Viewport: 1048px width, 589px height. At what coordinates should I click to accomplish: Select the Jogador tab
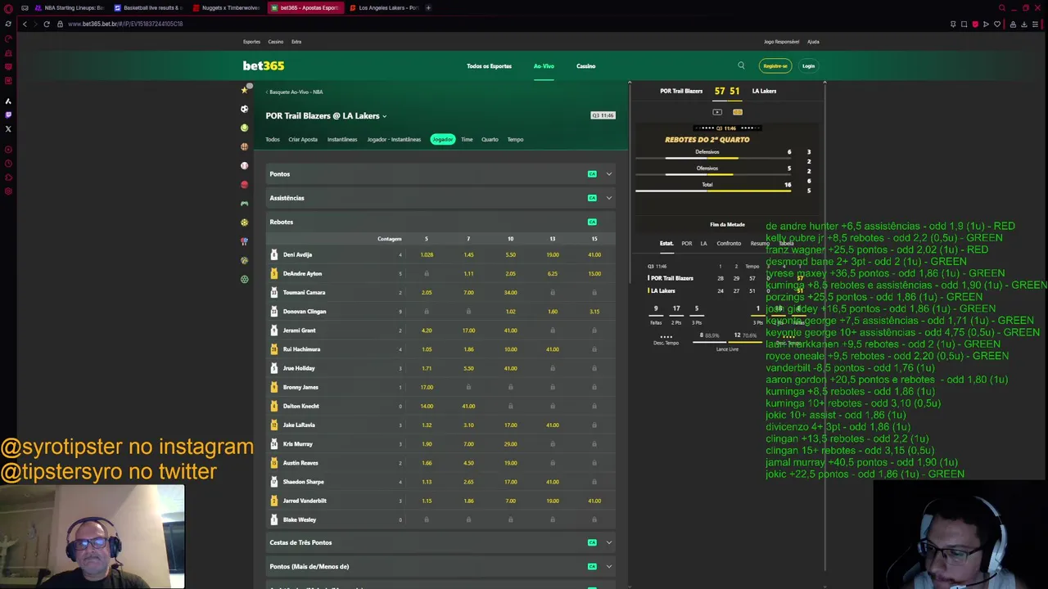[442, 139]
